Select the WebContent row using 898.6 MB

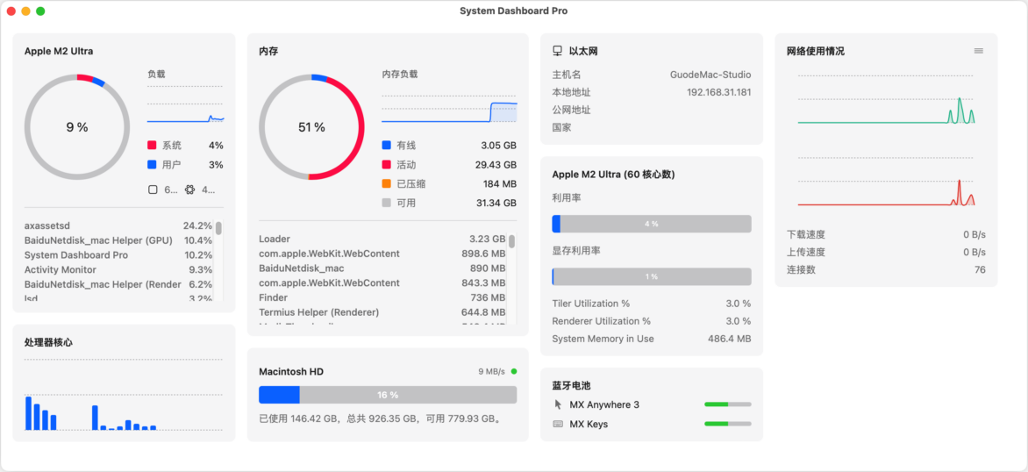[x=382, y=253]
